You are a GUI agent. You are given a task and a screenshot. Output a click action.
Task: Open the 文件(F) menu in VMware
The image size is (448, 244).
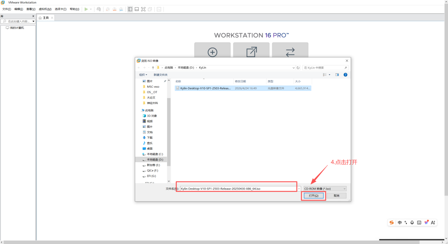(x=7, y=9)
